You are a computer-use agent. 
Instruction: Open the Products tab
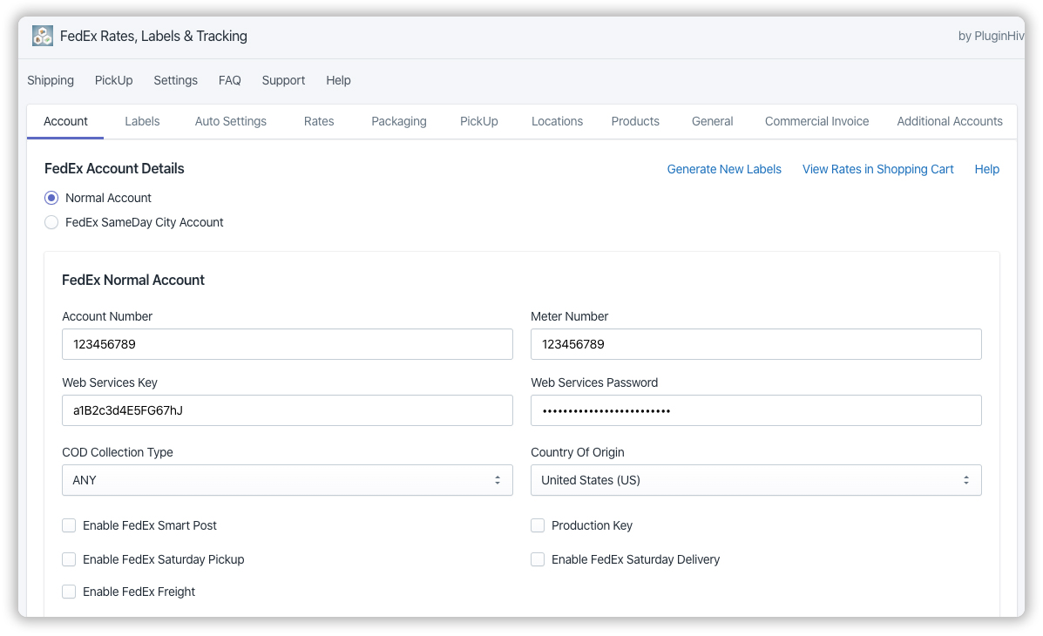635,121
